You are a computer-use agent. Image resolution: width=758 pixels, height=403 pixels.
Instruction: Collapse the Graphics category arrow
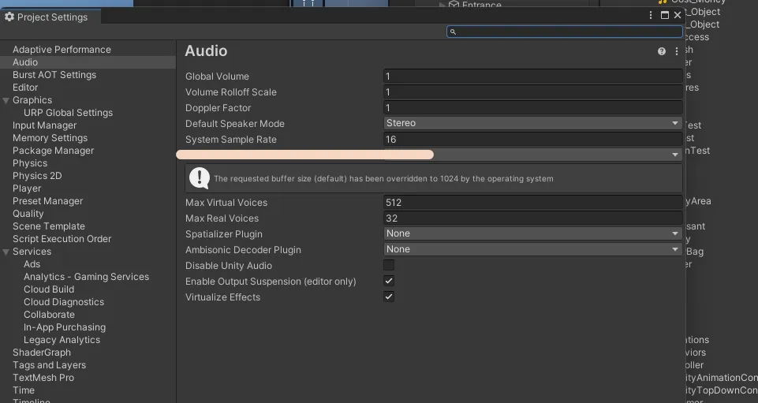(6, 100)
